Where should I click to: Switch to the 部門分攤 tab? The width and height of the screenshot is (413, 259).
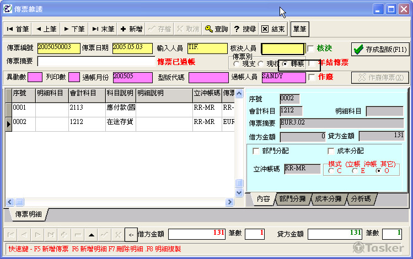point(293,199)
